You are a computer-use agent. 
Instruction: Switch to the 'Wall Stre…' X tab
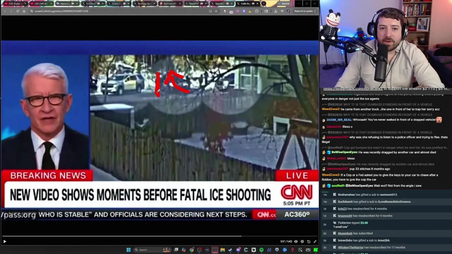coord(222,4)
